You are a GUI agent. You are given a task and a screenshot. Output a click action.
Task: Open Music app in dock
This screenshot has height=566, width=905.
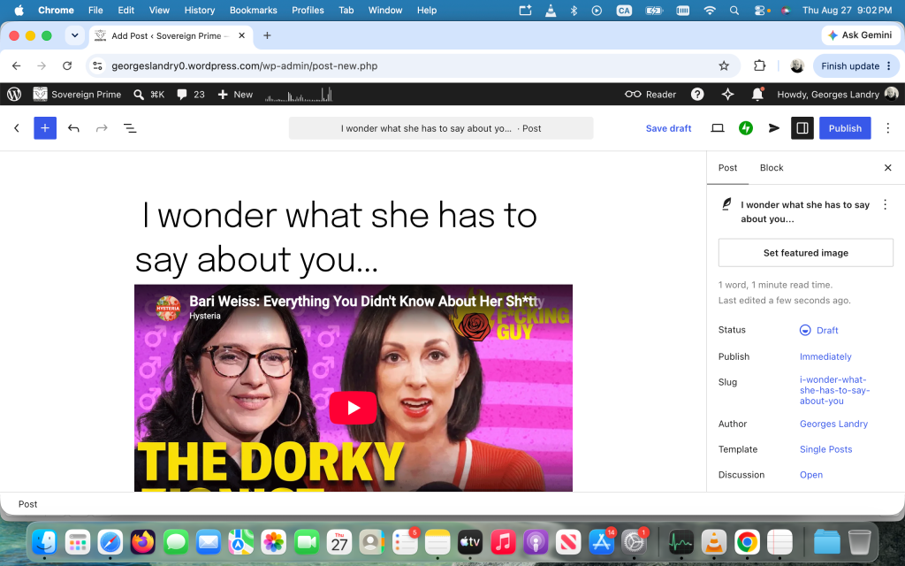click(503, 542)
